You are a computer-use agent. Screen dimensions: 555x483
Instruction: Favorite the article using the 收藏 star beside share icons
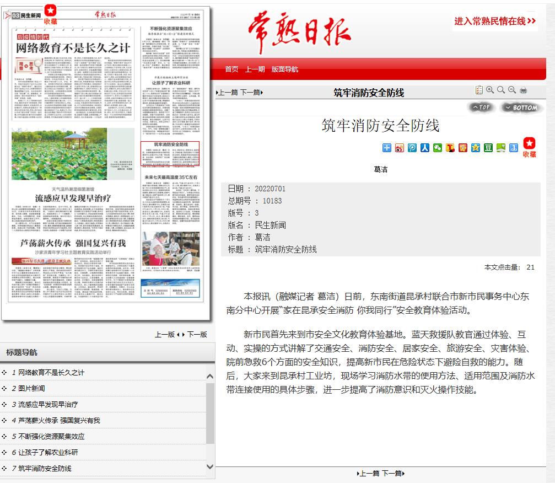pyautogui.click(x=530, y=147)
